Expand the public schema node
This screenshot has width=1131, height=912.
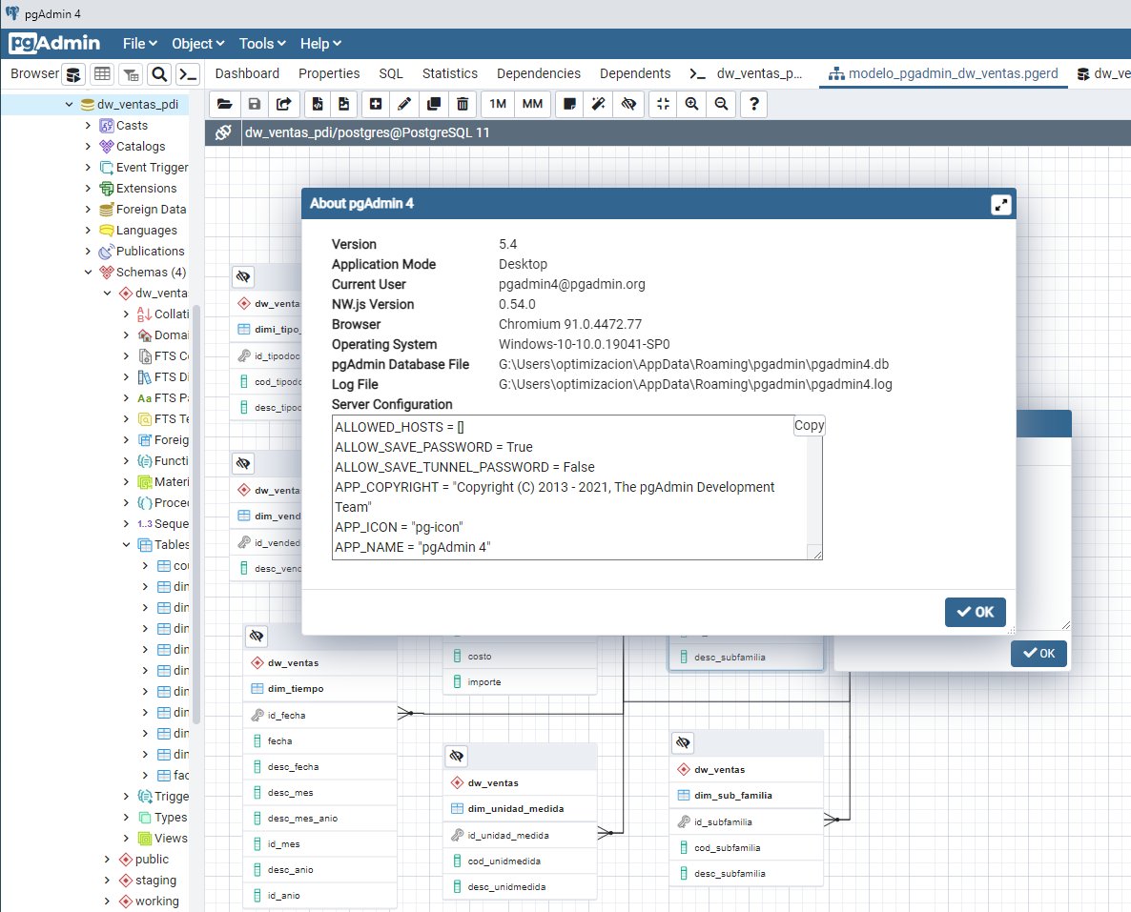point(106,859)
